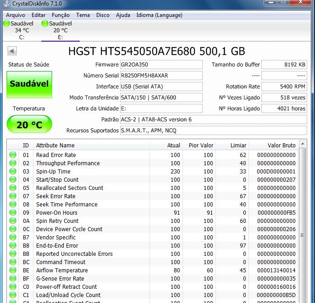Click the ID column header
This screenshot has width=315, height=303.
point(26,146)
